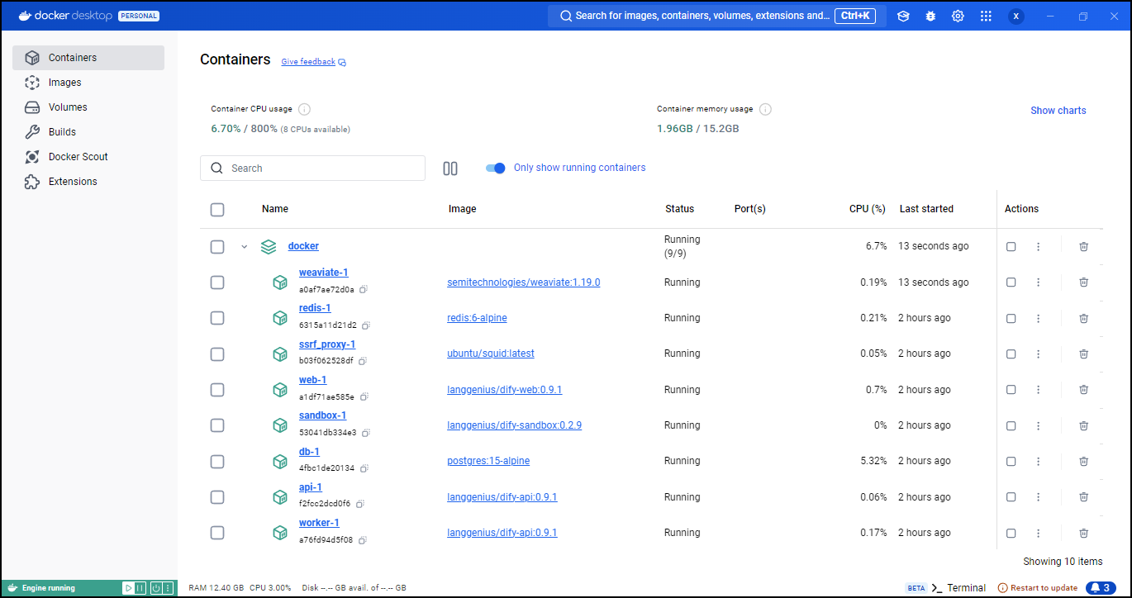This screenshot has width=1132, height=598.
Task: Click the worker-1 container cube icon
Action: tap(280, 533)
